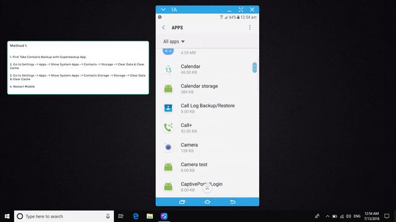Select the Calendar storage Android icon
The width and height of the screenshot is (396, 222).
(168, 89)
